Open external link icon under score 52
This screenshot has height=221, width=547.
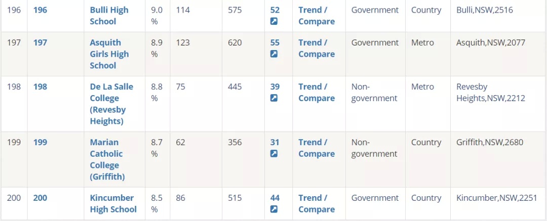click(274, 21)
